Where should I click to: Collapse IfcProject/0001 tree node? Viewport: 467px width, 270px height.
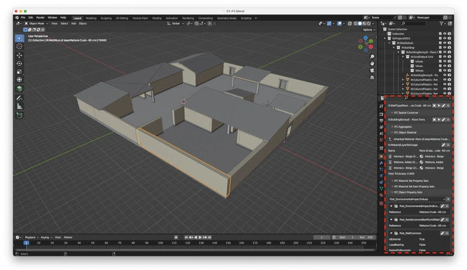(x=385, y=38)
